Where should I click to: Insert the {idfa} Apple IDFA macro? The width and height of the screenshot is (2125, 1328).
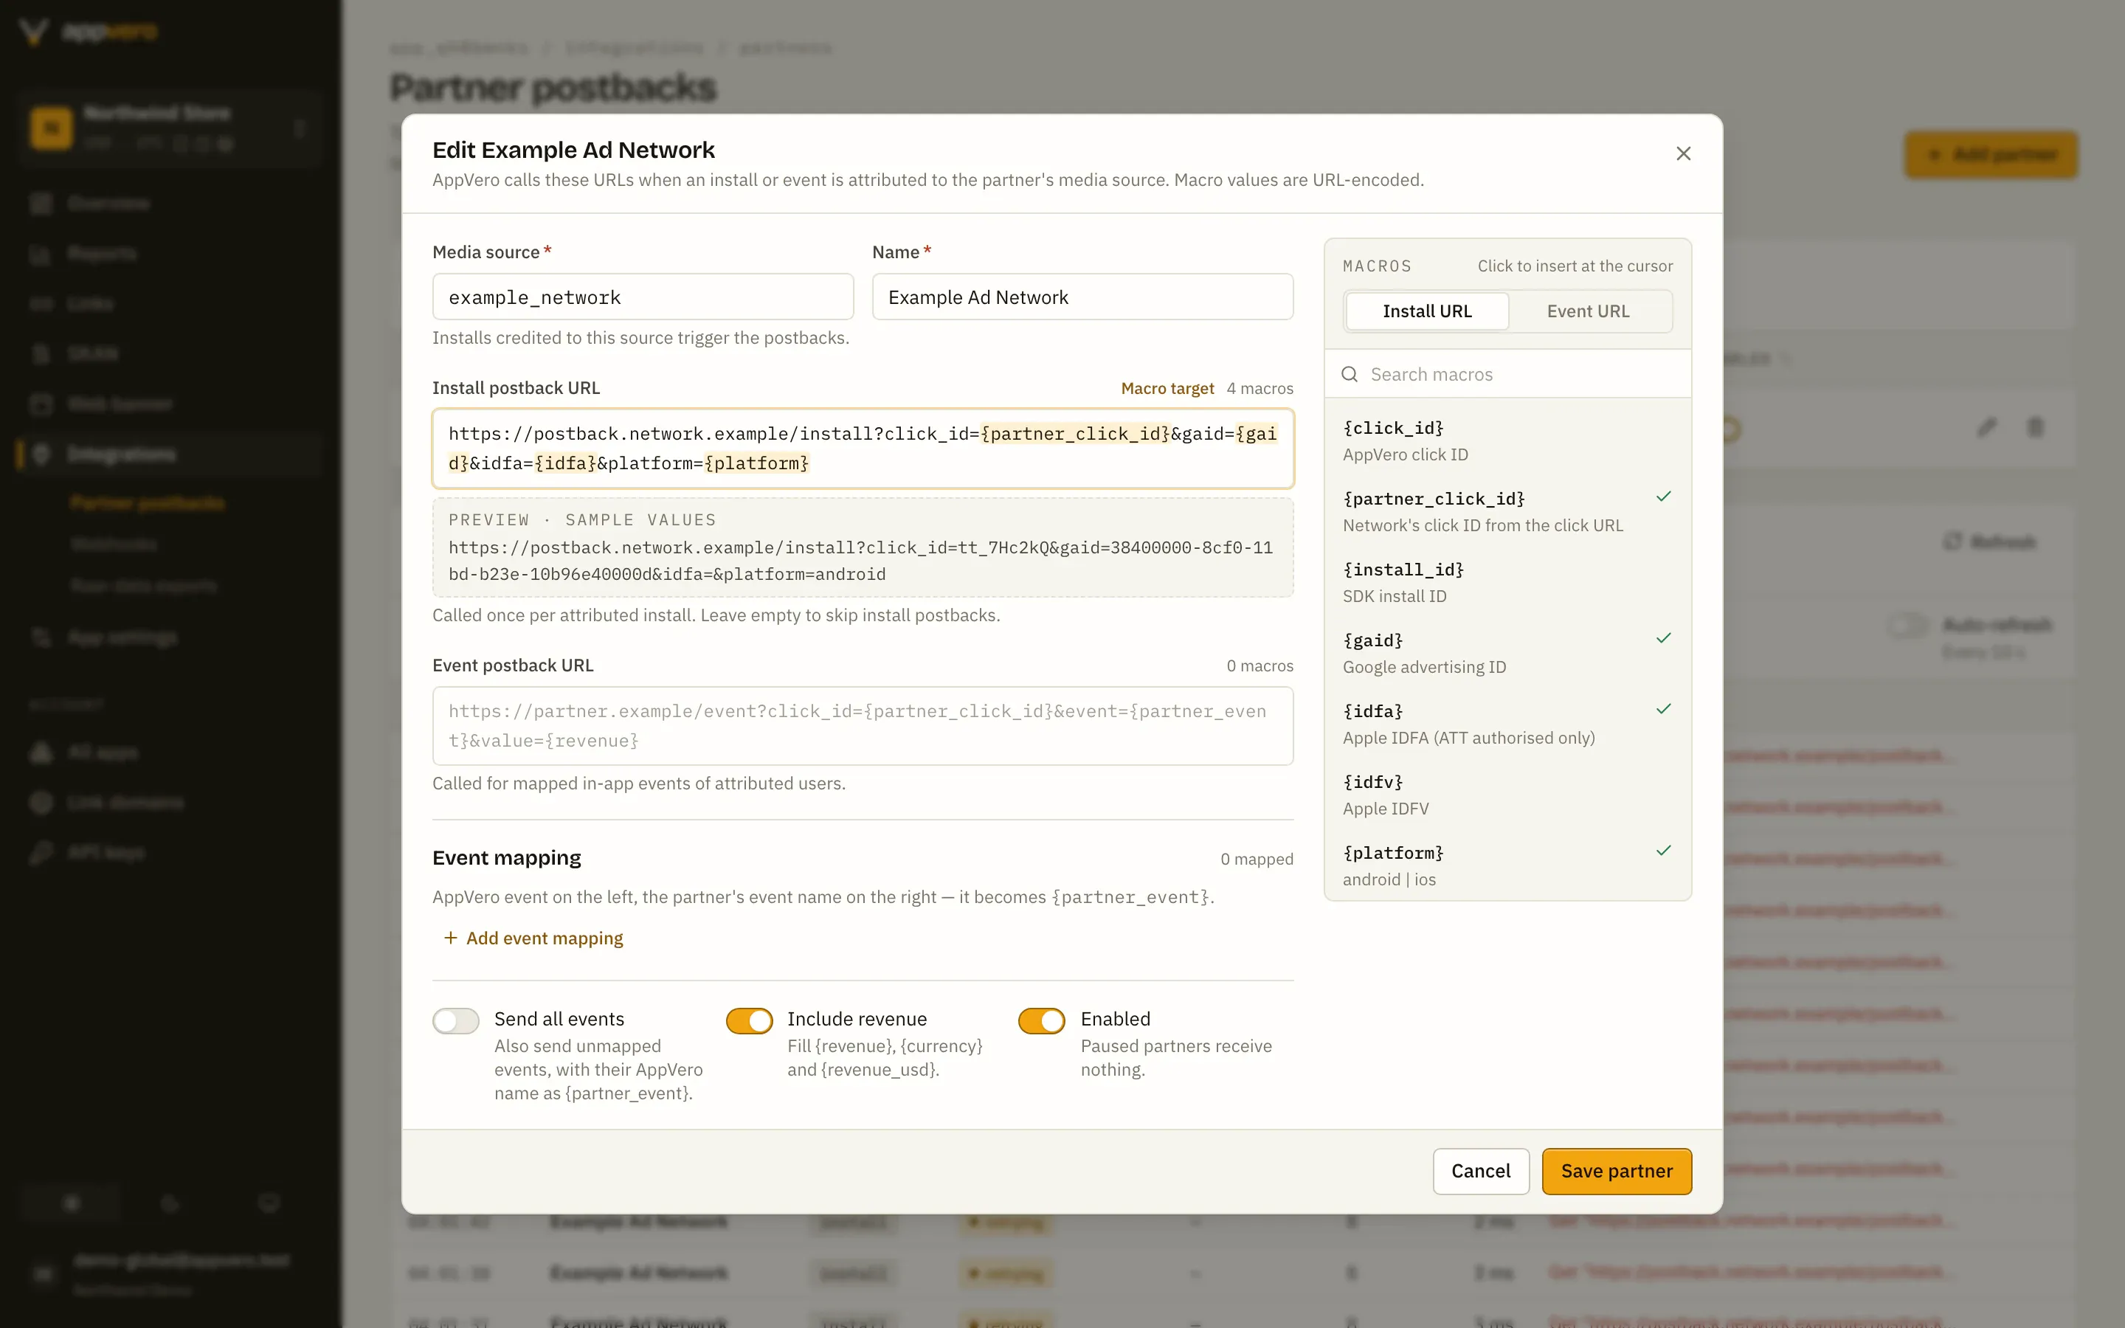tap(1507, 724)
